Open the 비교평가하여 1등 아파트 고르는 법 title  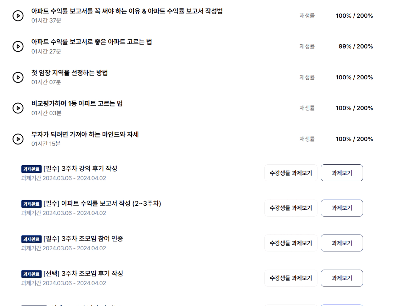tap(77, 104)
